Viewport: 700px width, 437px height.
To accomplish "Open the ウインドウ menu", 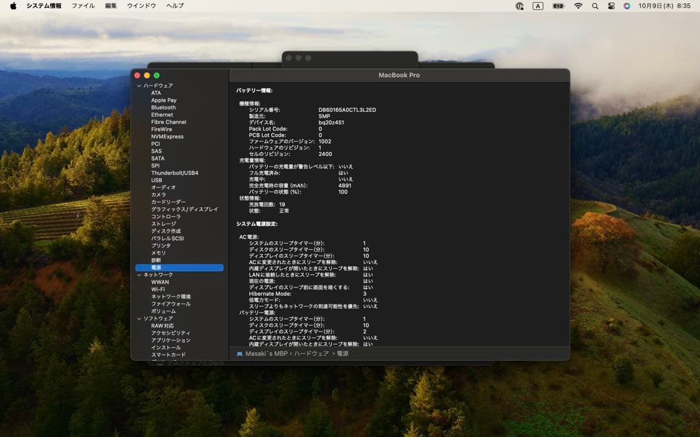I will click(142, 5).
